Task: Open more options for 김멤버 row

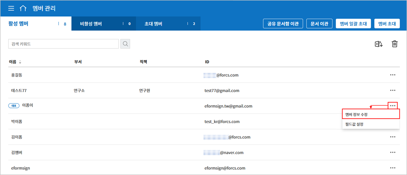Action: 393,153
